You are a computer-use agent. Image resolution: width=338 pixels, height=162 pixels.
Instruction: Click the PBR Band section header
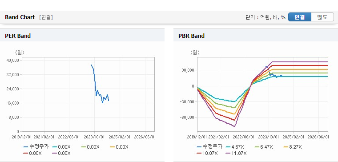(x=256, y=36)
